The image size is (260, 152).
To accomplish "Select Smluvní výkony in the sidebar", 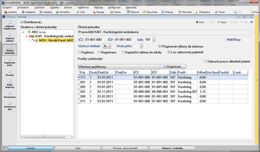I will [x=10, y=37].
